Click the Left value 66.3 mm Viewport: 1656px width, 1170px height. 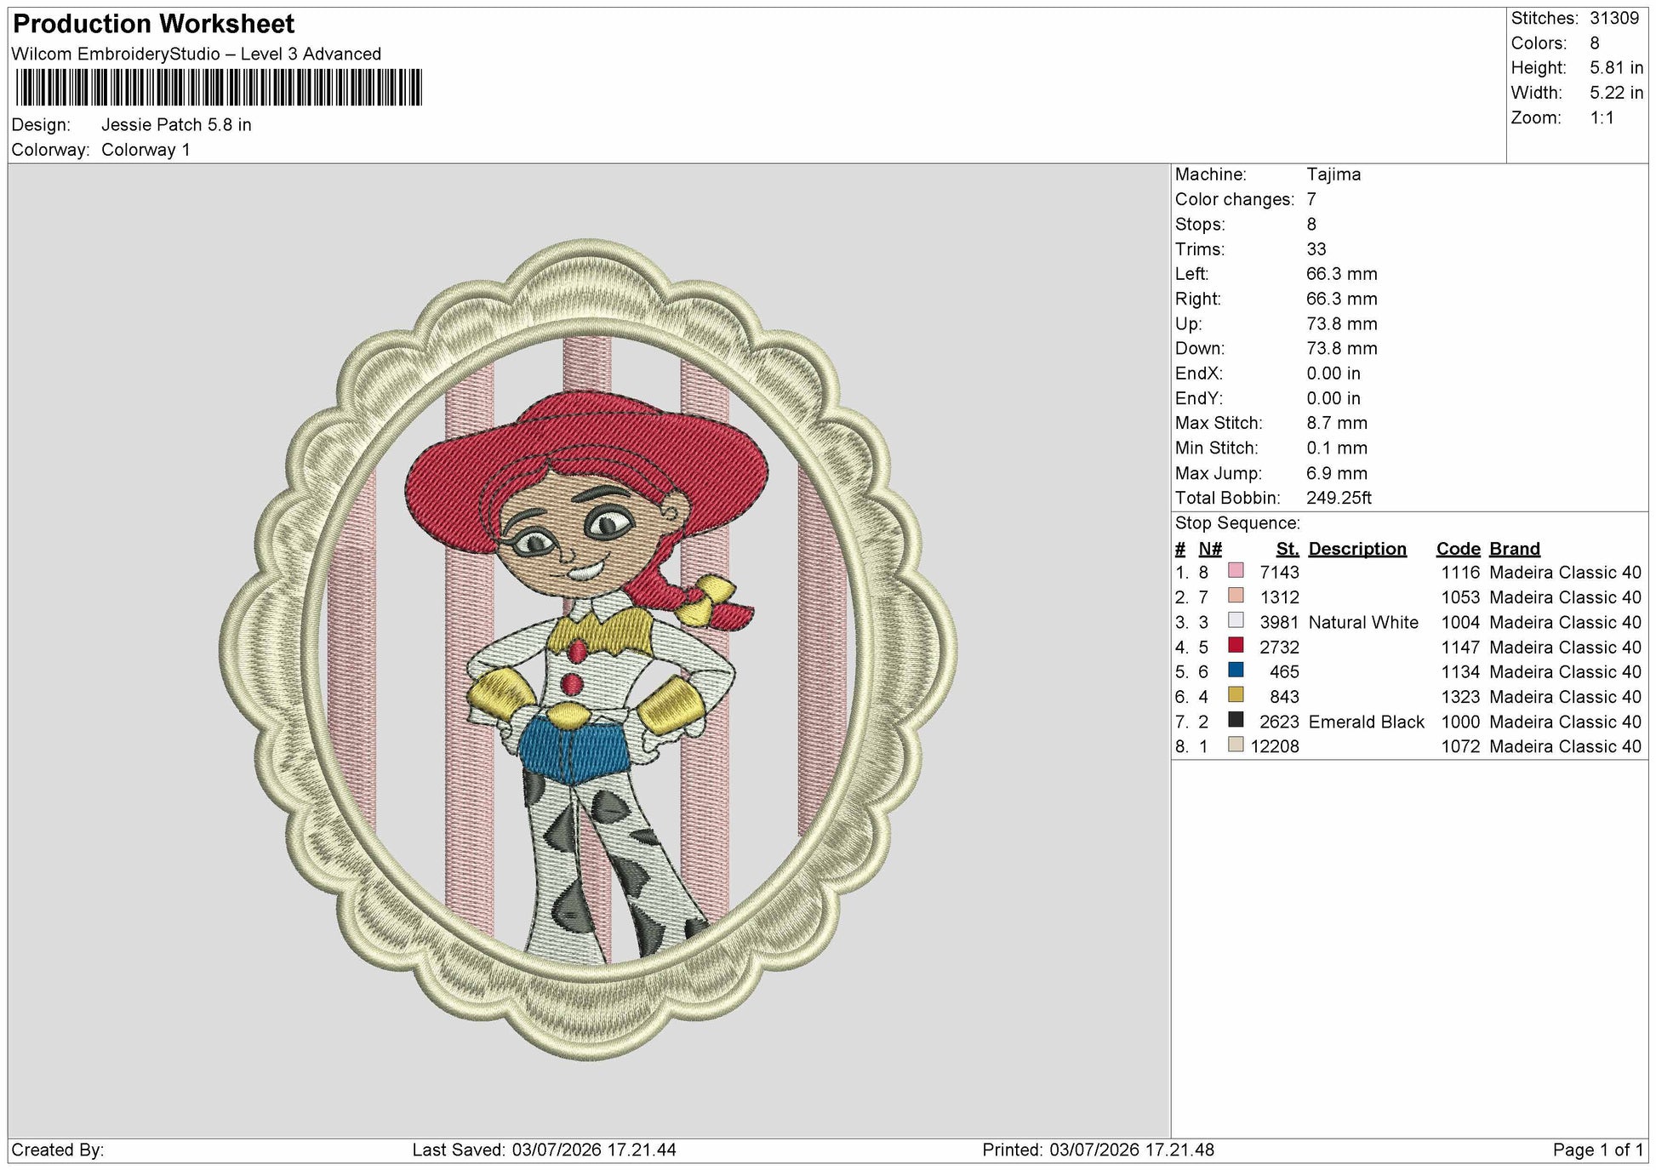(x=1342, y=274)
